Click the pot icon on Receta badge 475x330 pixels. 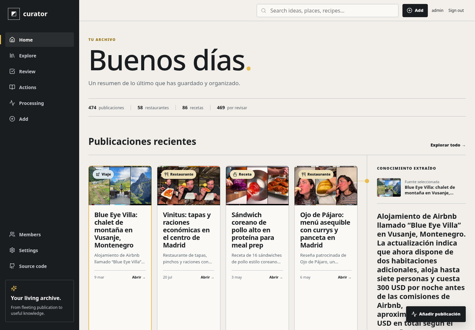235,174
